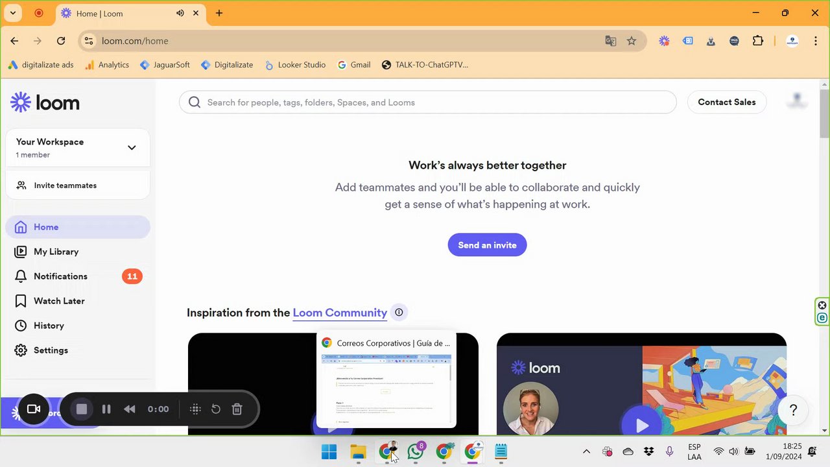Viewport: 830px width, 467px height.
Task: Open the Chrome three-dot menu
Action: [815, 41]
